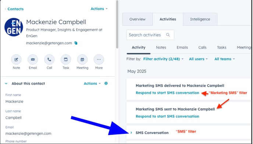Open the About section settings gear
The height and width of the screenshot is (144, 253).
tap(106, 83)
